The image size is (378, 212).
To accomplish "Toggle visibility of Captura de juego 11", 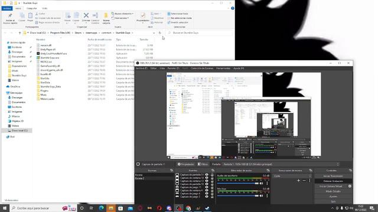I will 207,187.
